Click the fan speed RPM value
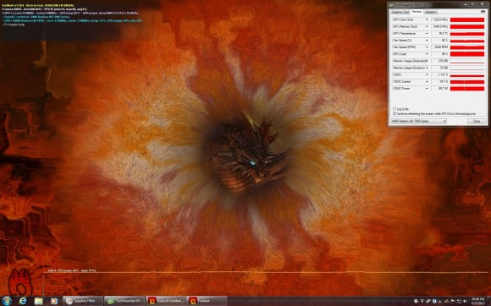The width and height of the screenshot is (491, 306). click(440, 47)
